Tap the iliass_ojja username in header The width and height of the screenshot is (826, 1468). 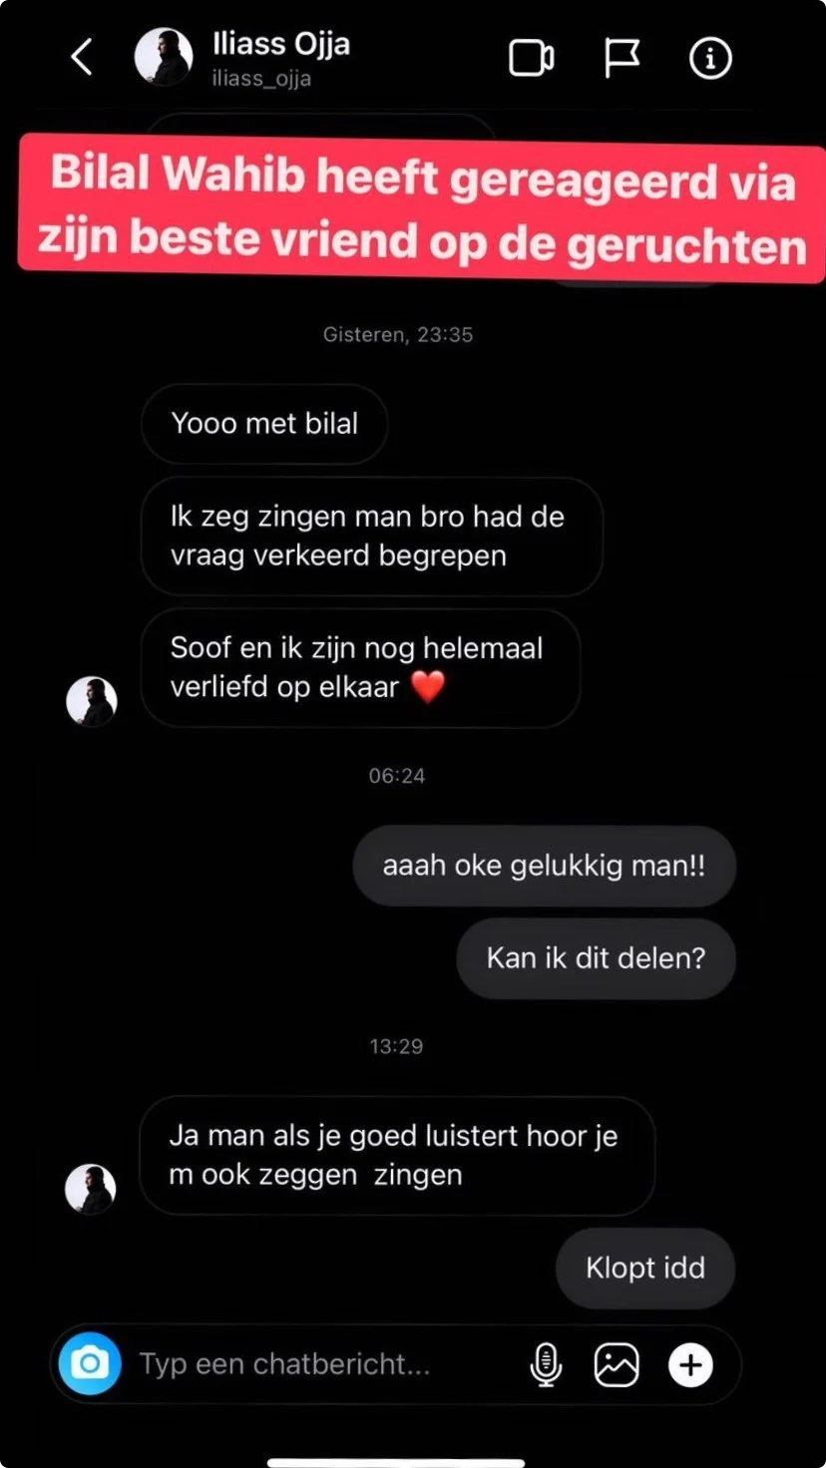(x=261, y=79)
